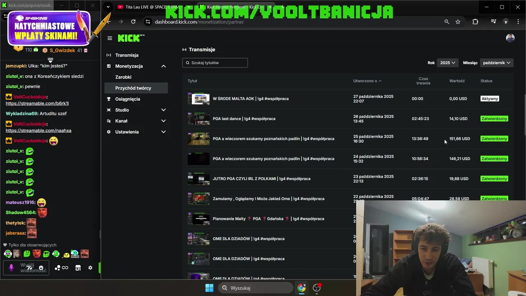Go forward in browser history

point(121,22)
